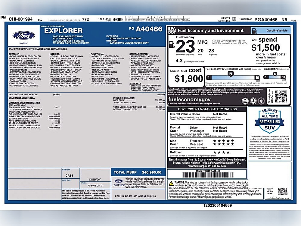Click the 10-SPEED AUTO TRANSMISSION line
Viewport: 301px width, 226px height.
click(x=71, y=43)
